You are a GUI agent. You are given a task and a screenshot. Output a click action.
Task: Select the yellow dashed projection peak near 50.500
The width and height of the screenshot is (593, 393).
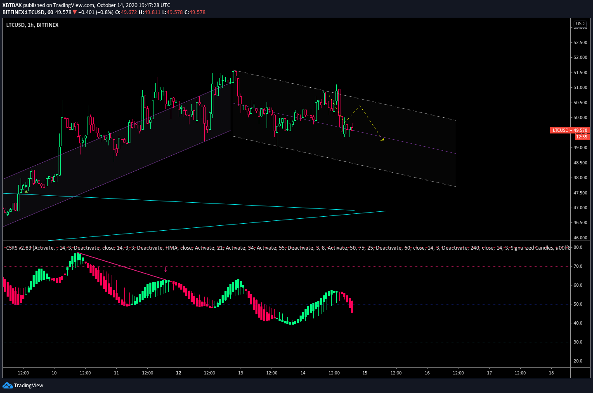tap(360, 106)
